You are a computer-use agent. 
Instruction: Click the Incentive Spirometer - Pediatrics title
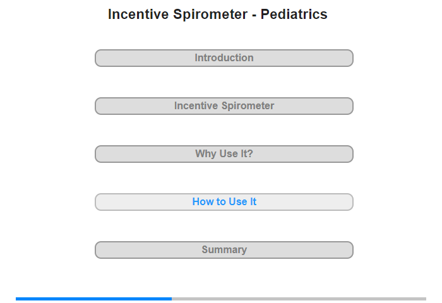218,14
